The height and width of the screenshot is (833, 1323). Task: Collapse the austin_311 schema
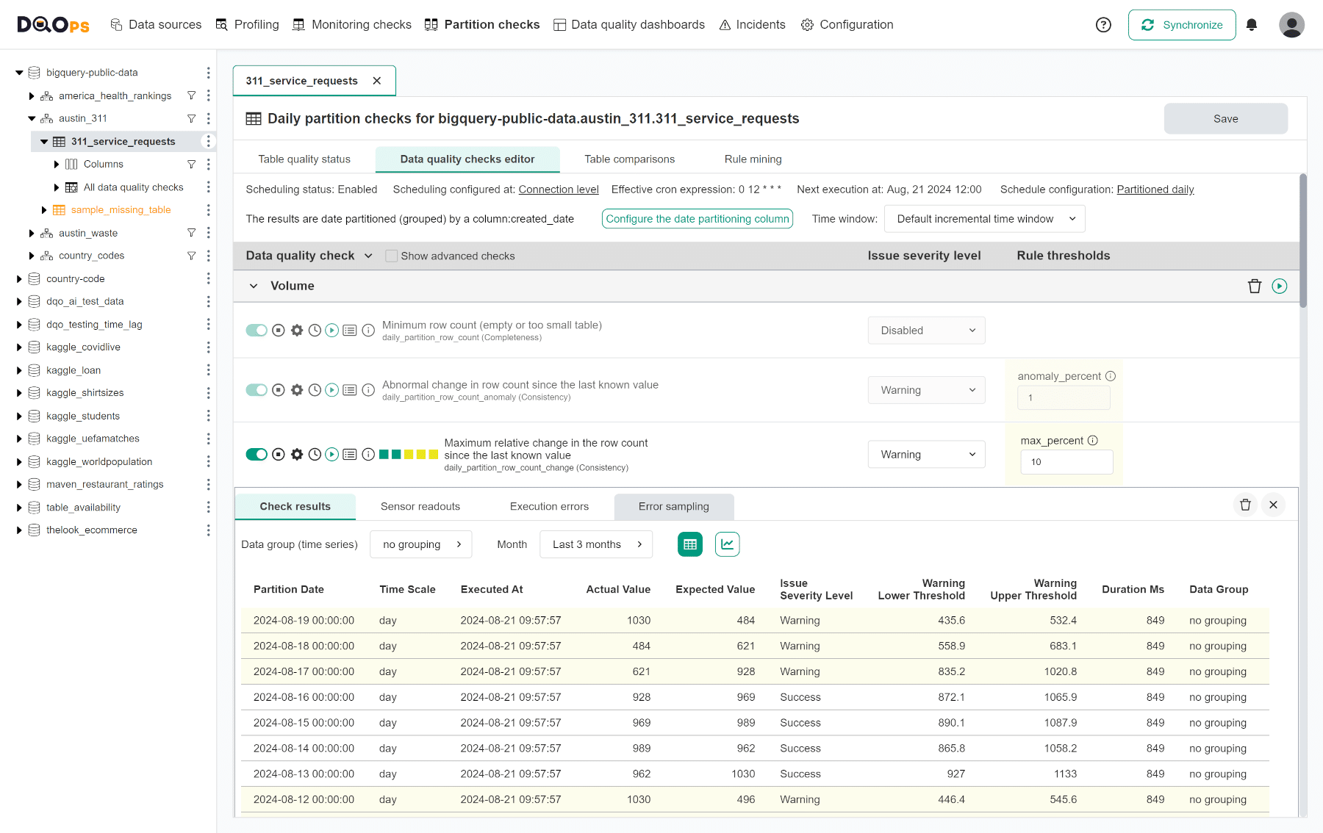[32, 118]
